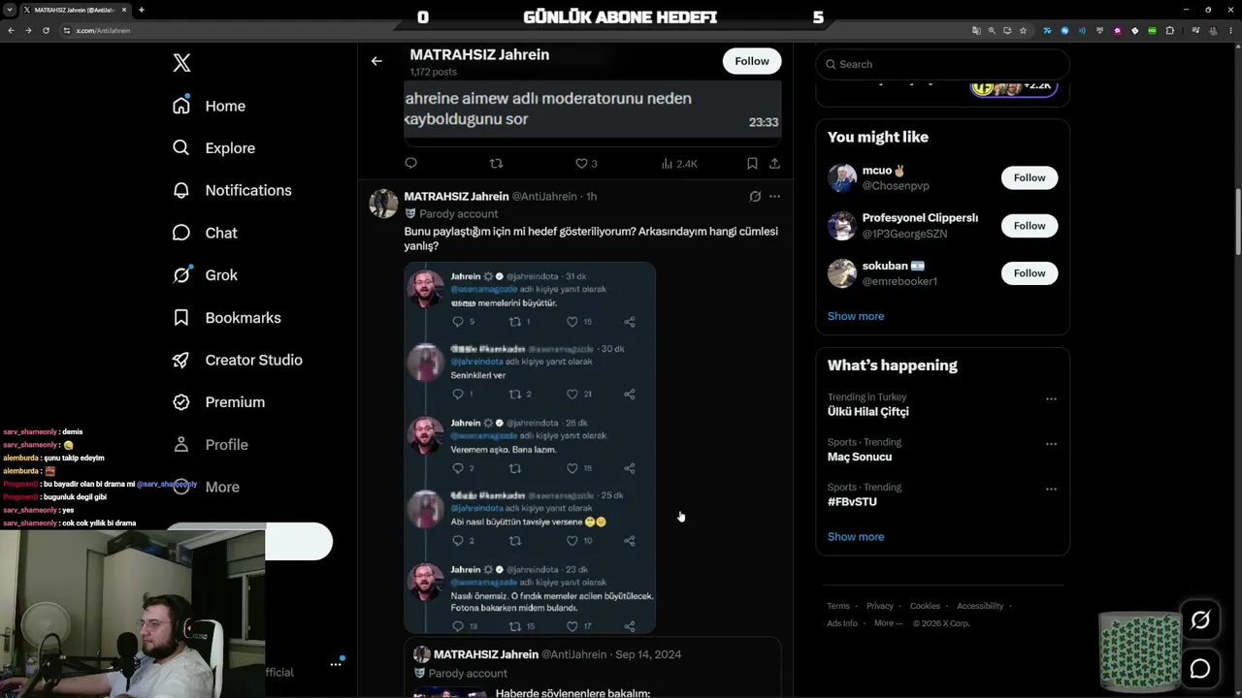This screenshot has width=1242, height=698.
Task: Click the translate page icon in the address bar
Action: (976, 30)
